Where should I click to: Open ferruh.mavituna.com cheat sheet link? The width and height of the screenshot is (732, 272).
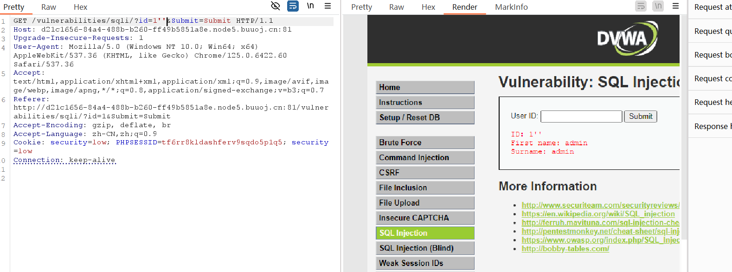[x=600, y=223]
